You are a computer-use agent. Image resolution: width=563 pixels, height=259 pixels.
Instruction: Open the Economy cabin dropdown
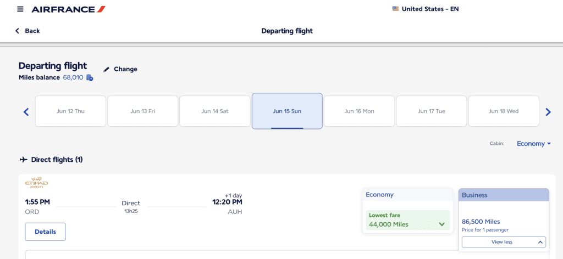[533, 144]
